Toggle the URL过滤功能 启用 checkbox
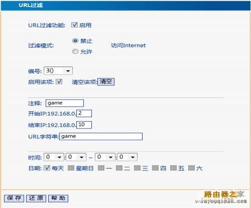Image resolution: width=251 pixels, height=208 pixels. (x=74, y=25)
